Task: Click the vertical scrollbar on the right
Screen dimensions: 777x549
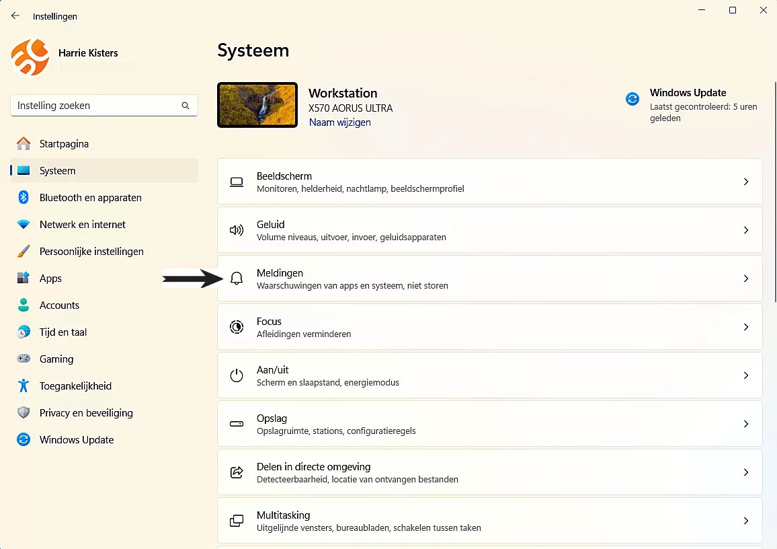Action: click(x=775, y=192)
